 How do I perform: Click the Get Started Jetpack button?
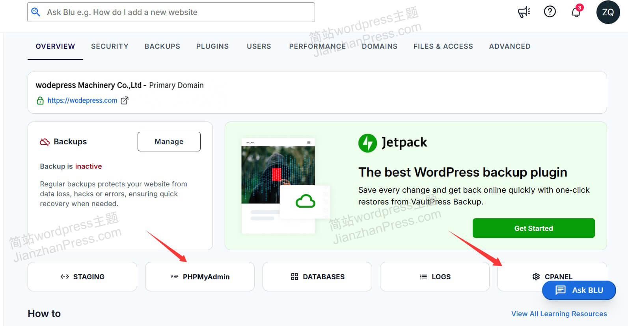[x=534, y=228]
